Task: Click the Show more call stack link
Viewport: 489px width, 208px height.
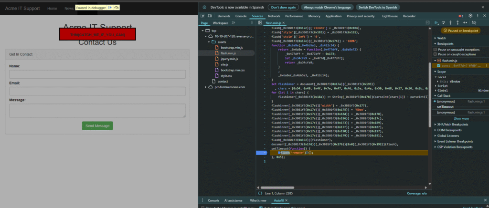Action: click(461, 118)
